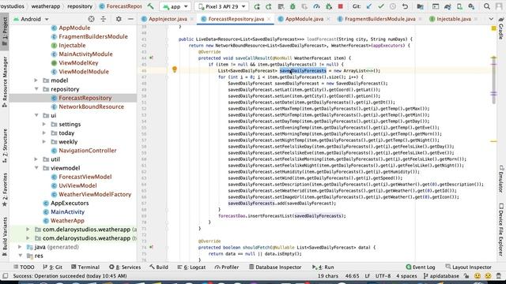
Task: Click the Search Everywhere magnifier icon
Action: (487, 6)
